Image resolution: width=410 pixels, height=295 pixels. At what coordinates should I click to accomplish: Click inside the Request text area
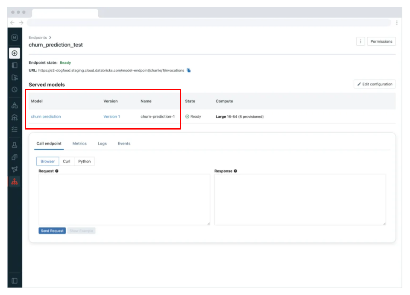pos(124,200)
